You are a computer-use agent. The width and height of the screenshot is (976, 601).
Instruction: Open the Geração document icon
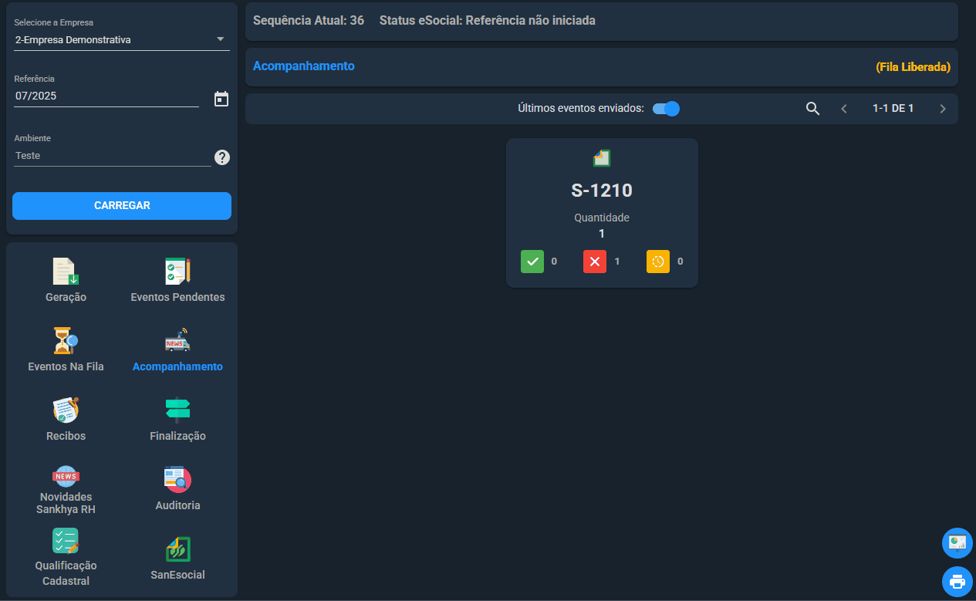tap(66, 271)
